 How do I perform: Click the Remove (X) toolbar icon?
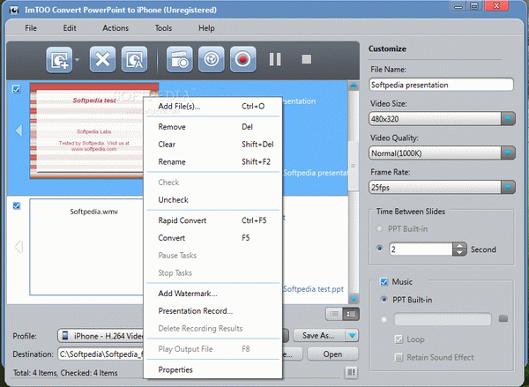click(x=102, y=60)
